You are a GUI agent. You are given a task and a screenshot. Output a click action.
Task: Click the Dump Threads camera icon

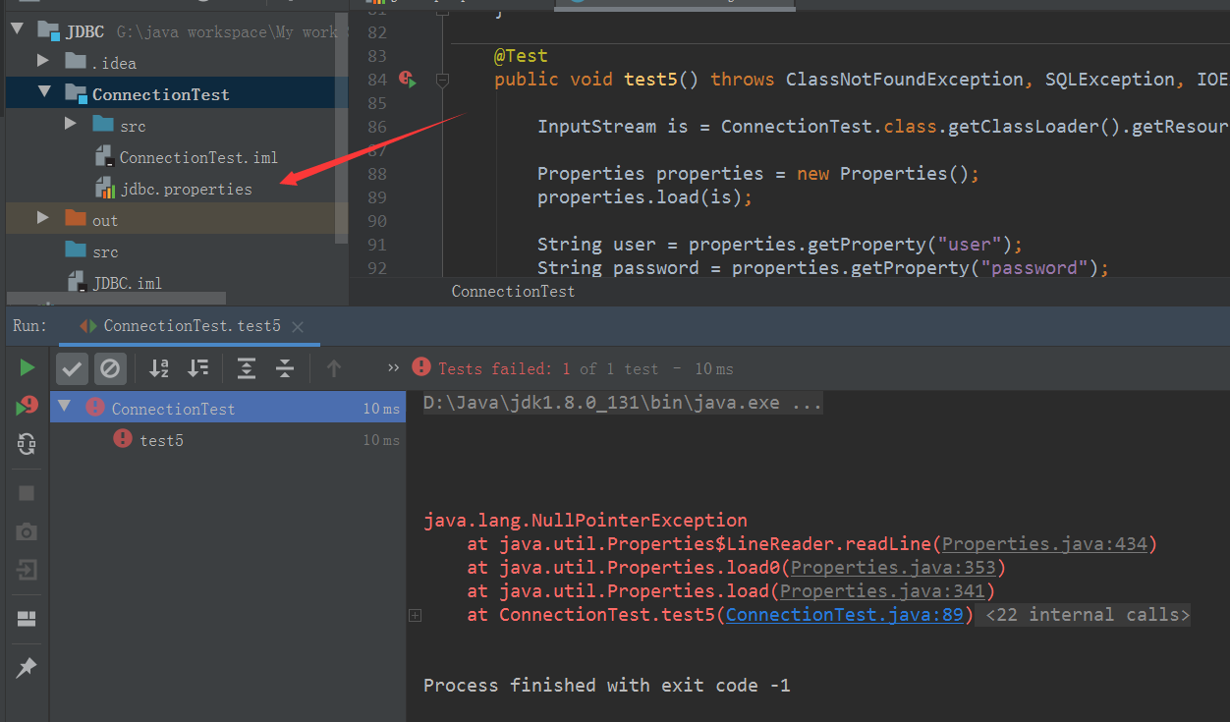pyautogui.click(x=27, y=531)
